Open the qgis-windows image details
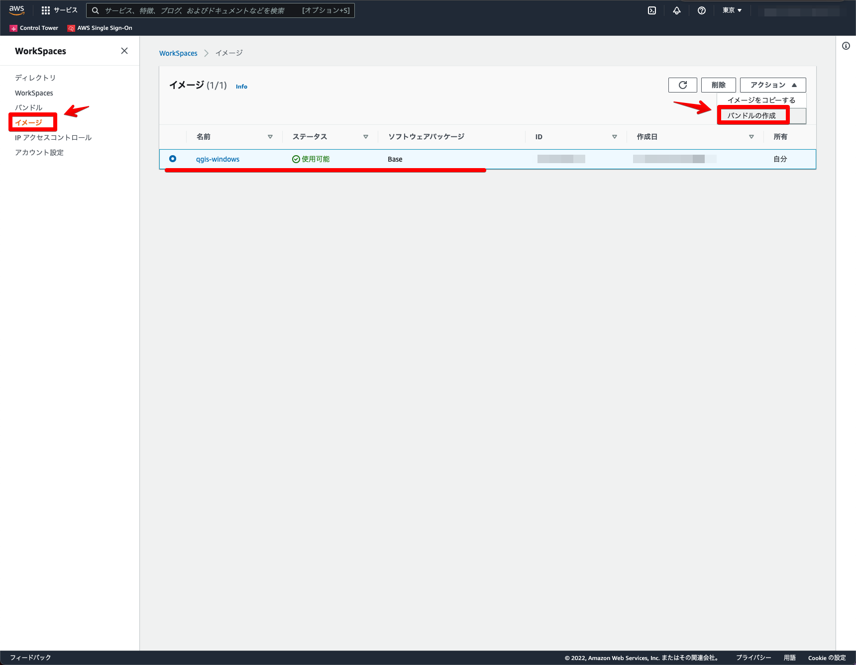The image size is (856, 665). click(x=217, y=159)
